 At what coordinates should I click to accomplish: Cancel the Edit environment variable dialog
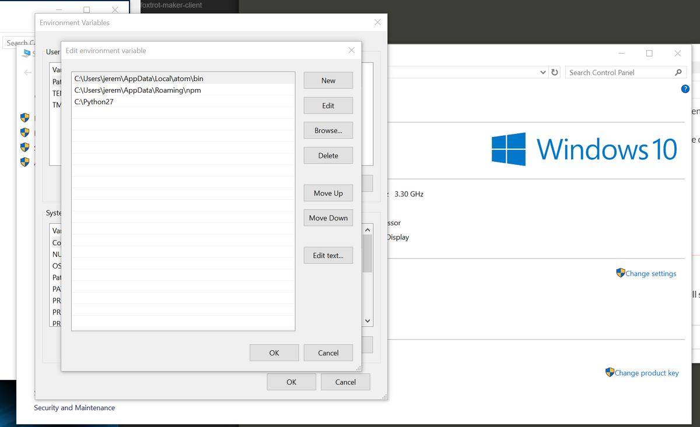328,352
